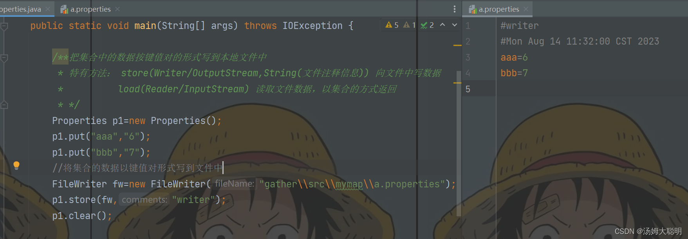
Task: Click the aaa=6 property entry
Action: point(514,58)
